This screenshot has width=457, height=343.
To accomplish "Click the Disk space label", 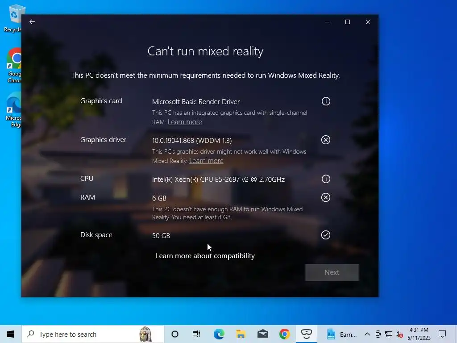I will (96, 235).
